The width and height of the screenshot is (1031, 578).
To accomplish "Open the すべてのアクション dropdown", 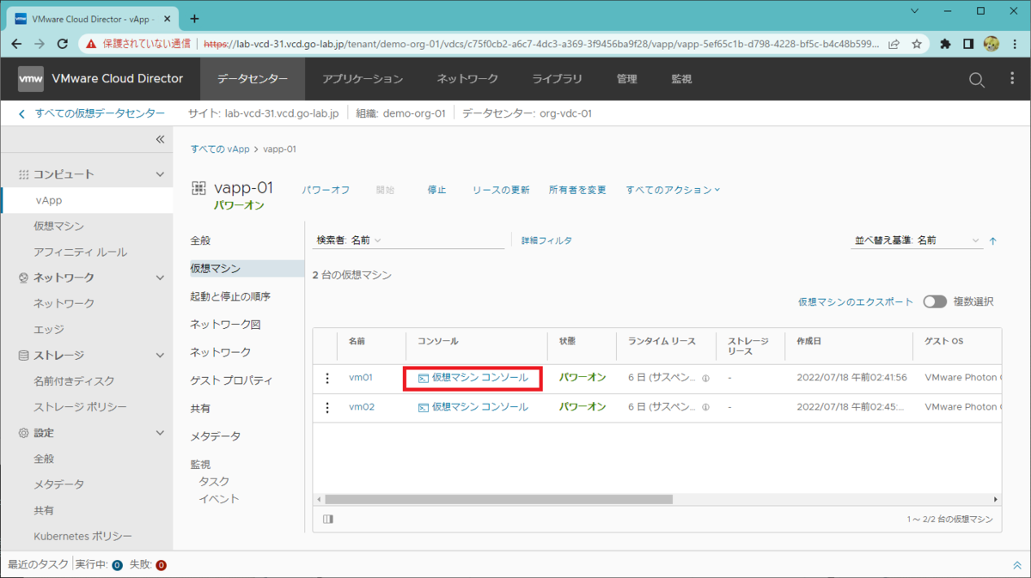I will coord(673,190).
